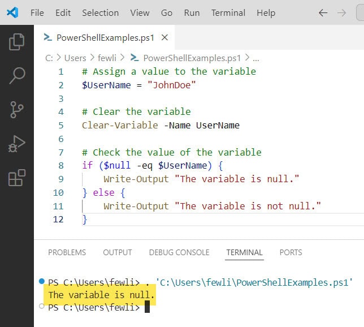364x327 pixels.
Task: Switch to the PROBLEMS panel tab
Action: (x=67, y=252)
